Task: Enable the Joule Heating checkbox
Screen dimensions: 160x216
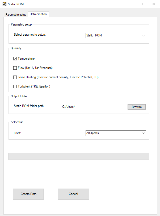Action: (15, 77)
